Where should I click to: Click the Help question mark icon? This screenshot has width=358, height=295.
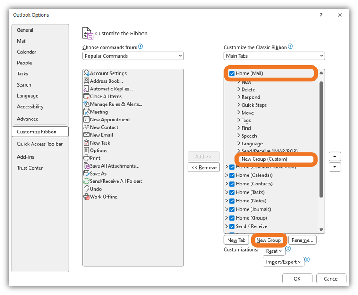pyautogui.click(x=321, y=15)
